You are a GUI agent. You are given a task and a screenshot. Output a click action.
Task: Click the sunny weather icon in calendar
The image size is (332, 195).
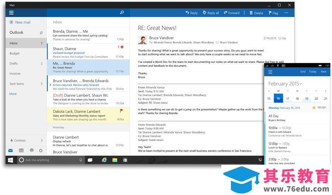pyautogui.click(x=314, y=108)
